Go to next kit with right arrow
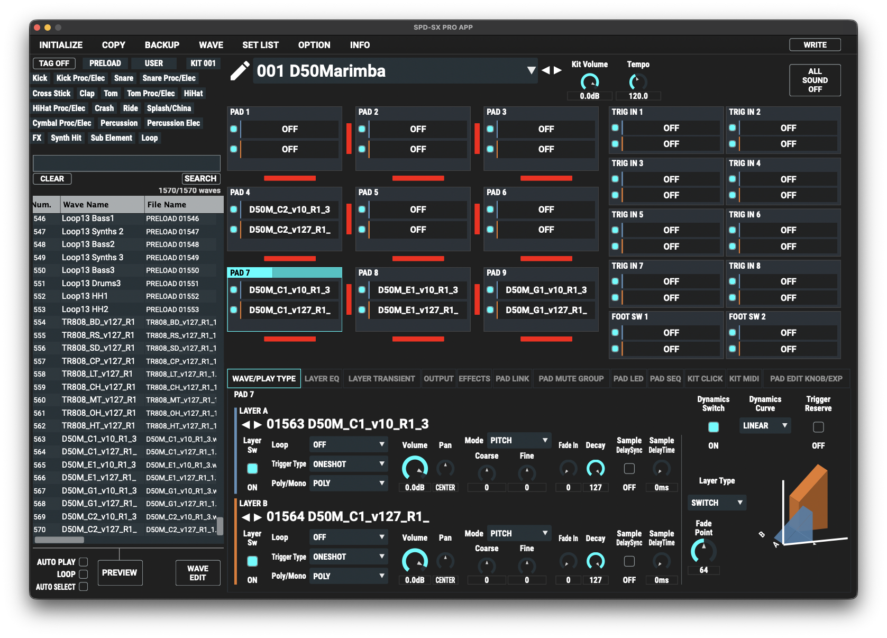 pyautogui.click(x=557, y=70)
